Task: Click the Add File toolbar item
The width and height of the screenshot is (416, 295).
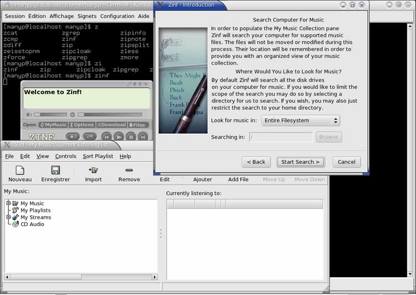Action: click(x=239, y=179)
